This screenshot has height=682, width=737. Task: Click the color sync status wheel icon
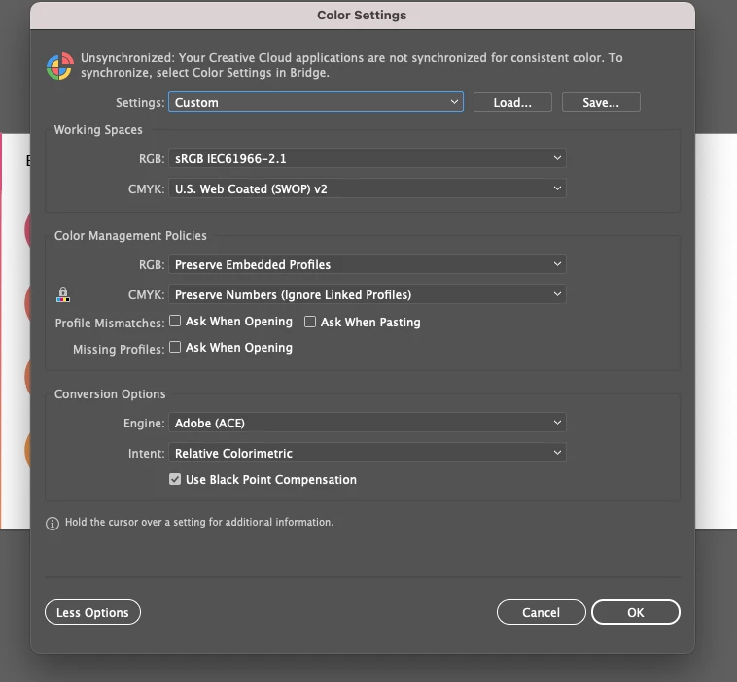[x=59, y=66]
